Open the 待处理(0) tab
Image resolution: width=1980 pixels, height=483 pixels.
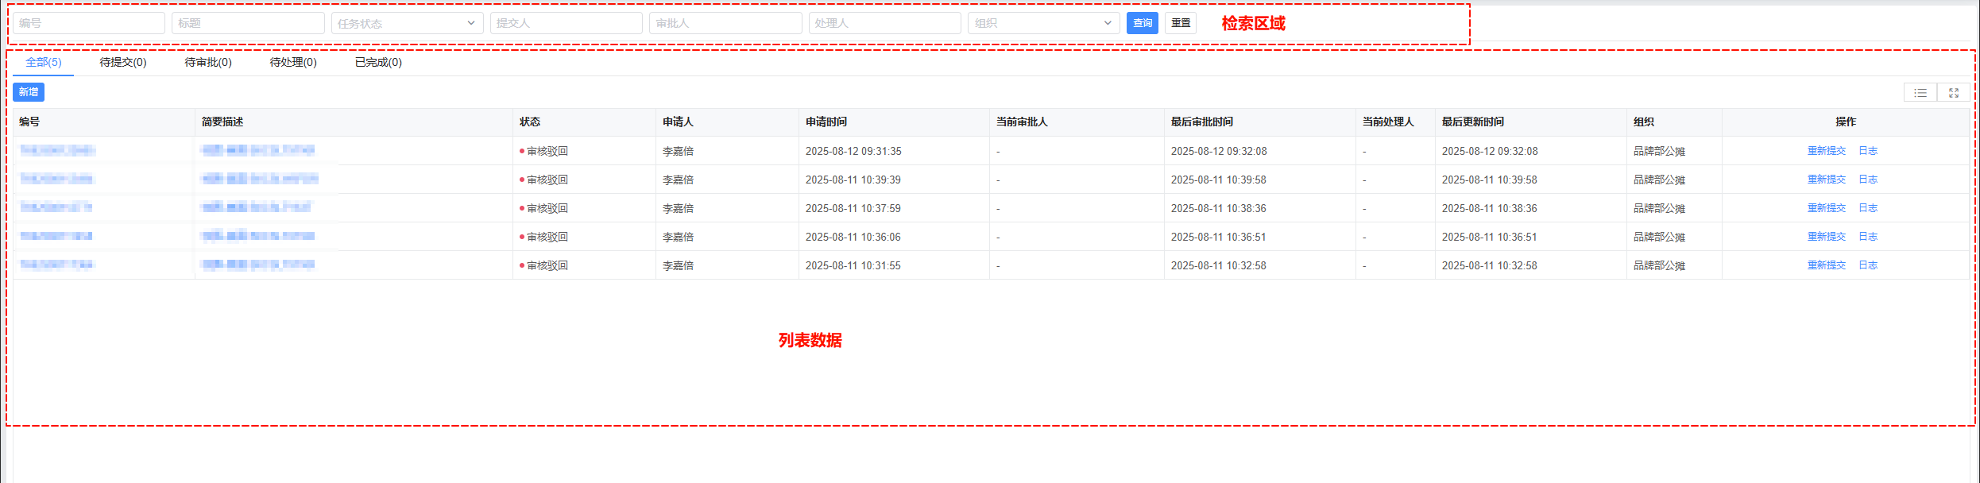[x=293, y=62]
